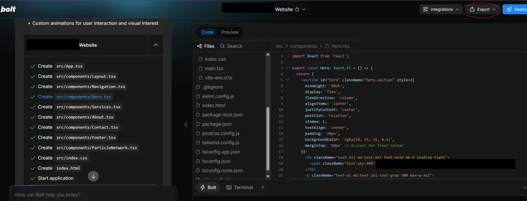Collapse the code fold arrow beside export const Hero

287,68
